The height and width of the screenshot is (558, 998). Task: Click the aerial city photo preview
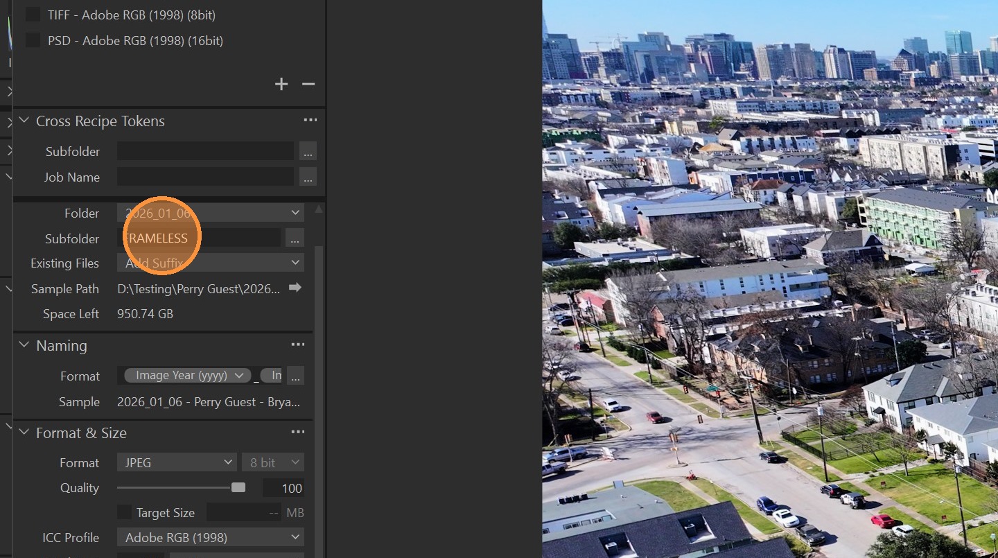pyautogui.click(x=770, y=279)
